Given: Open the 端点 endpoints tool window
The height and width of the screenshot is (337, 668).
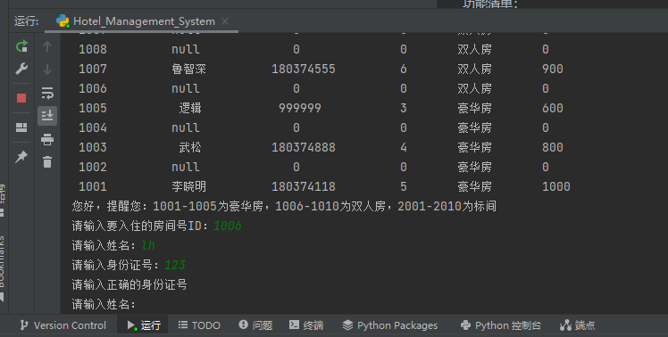Looking at the screenshot, I should click(577, 325).
